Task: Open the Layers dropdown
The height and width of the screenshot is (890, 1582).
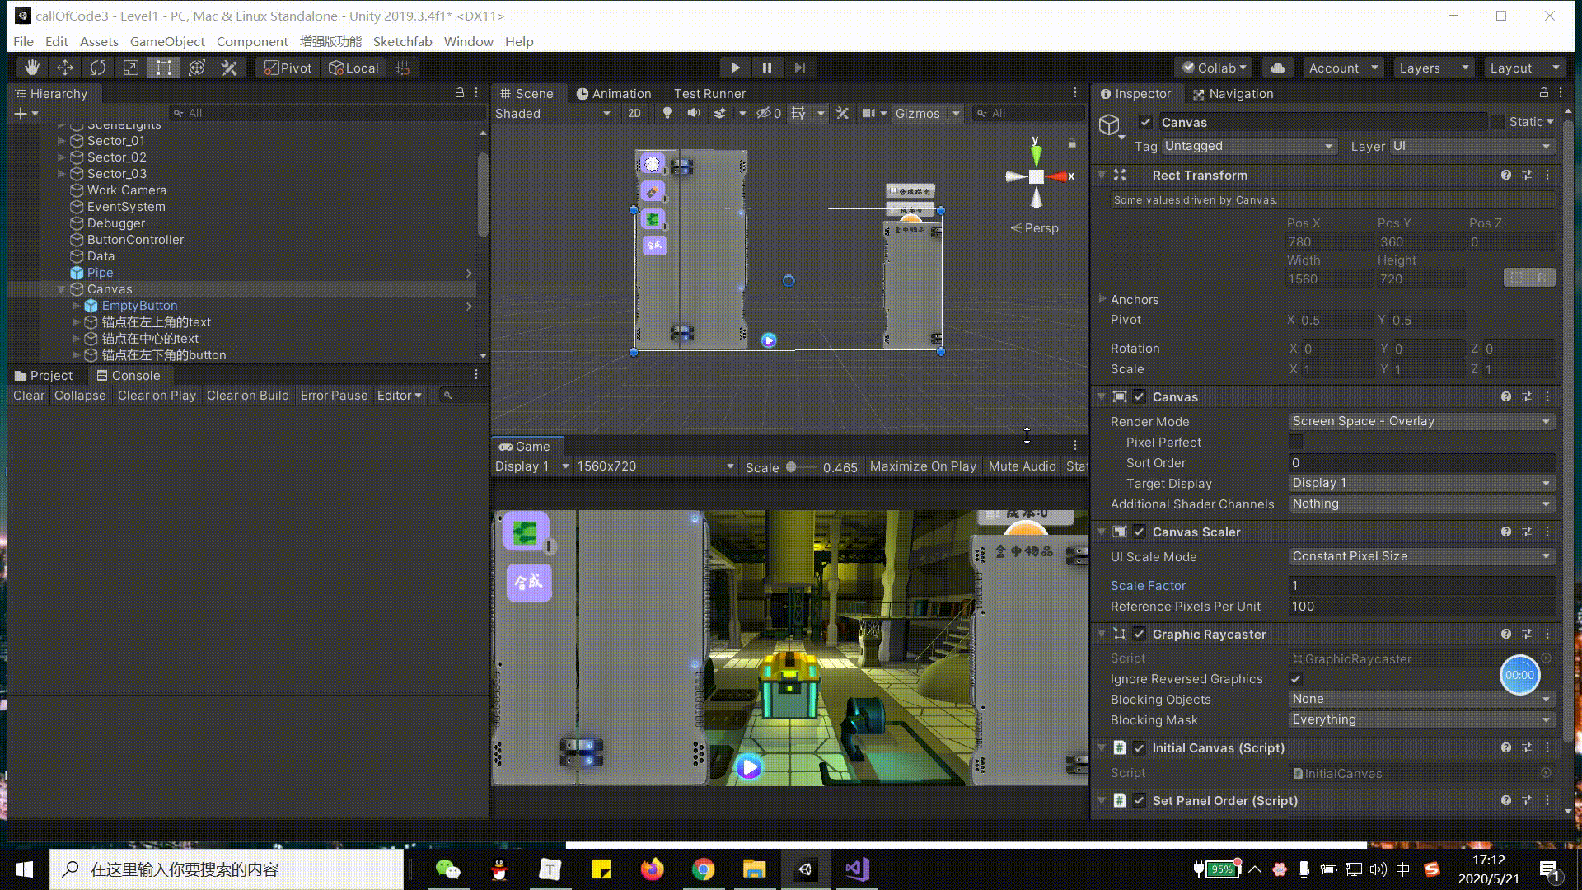Action: pyautogui.click(x=1433, y=68)
